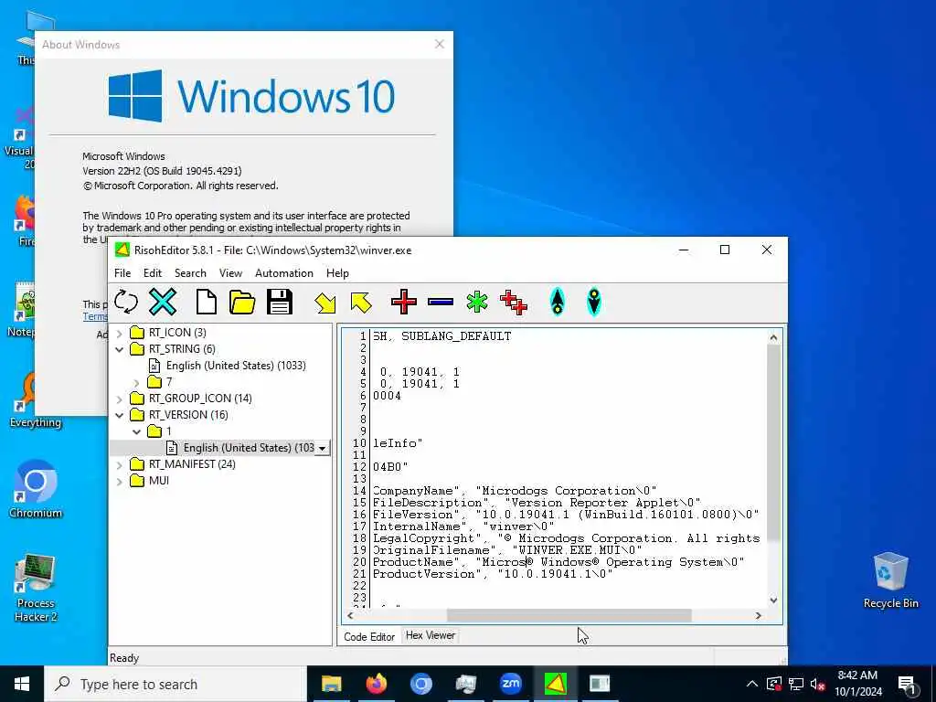
Task: Open a file with yellow folder icon
Action: pos(242,302)
